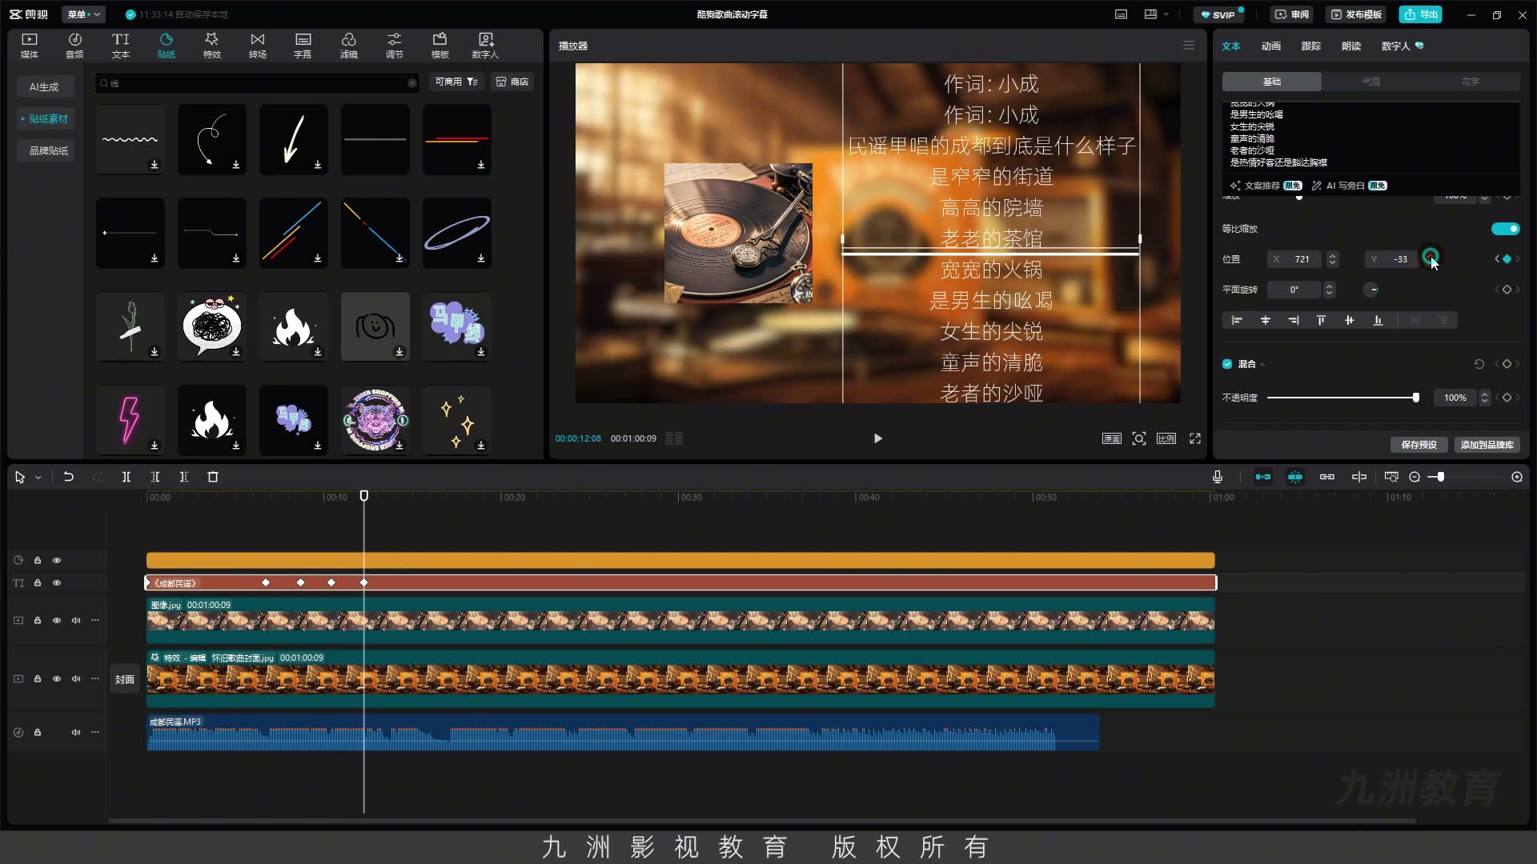Screen dimensions: 1537x864
Task: Open the 菜单 dropdown menu
Action: tap(83, 14)
